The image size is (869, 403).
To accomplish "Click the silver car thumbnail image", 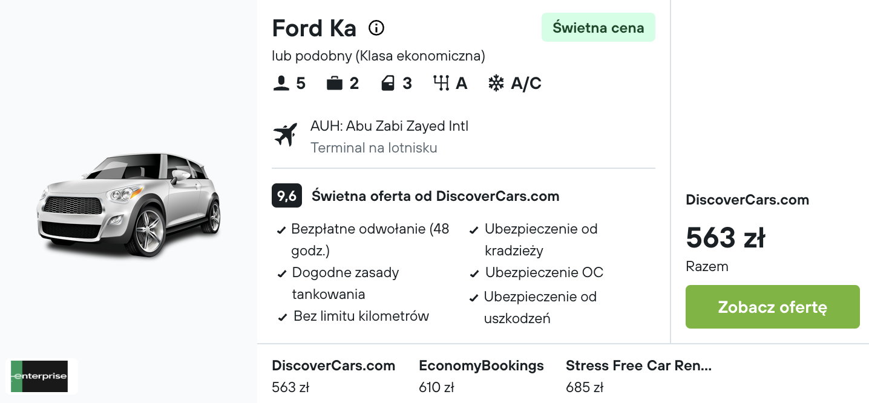I will click(x=128, y=206).
